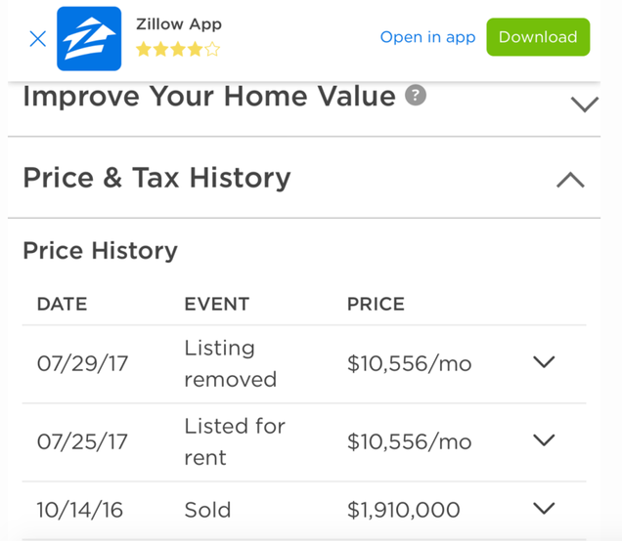Click the EVENT column header
Image resolution: width=622 pixels, height=541 pixels.
(x=217, y=304)
